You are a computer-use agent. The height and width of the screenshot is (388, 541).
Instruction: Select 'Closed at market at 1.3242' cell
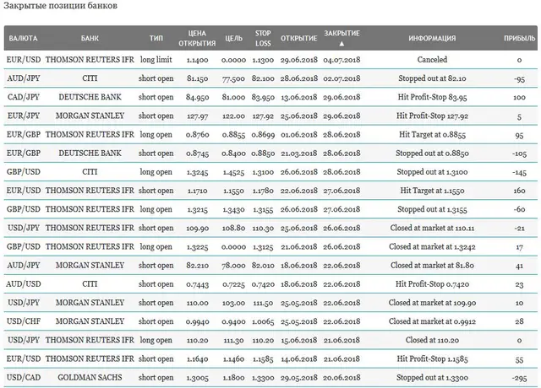coord(432,246)
